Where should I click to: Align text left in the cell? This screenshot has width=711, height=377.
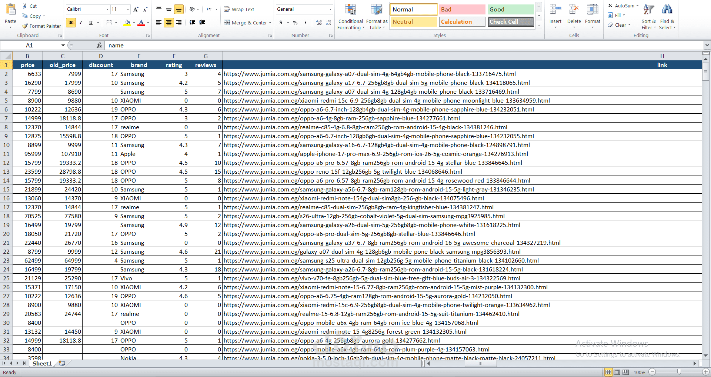159,23
